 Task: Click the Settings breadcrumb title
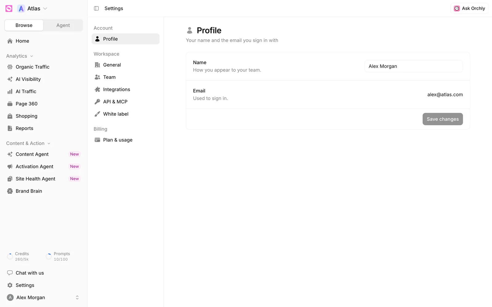[x=114, y=9]
